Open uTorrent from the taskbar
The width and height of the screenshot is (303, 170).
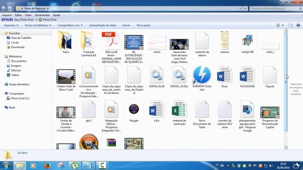click(75, 165)
